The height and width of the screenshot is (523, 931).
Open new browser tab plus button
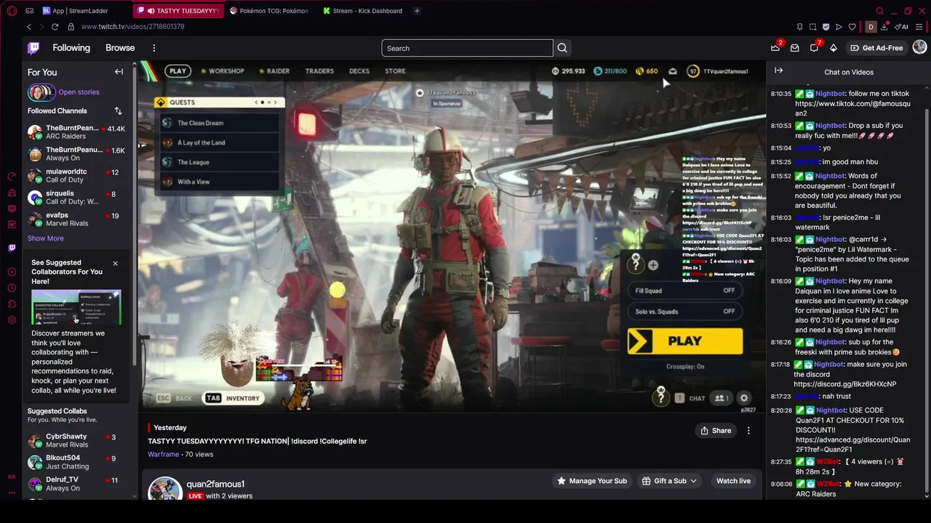click(417, 11)
